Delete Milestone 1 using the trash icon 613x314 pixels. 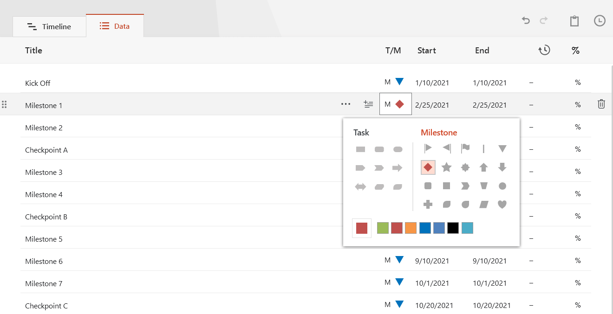tap(601, 104)
